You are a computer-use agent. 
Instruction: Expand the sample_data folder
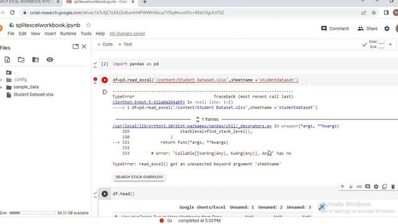click(x=1, y=87)
